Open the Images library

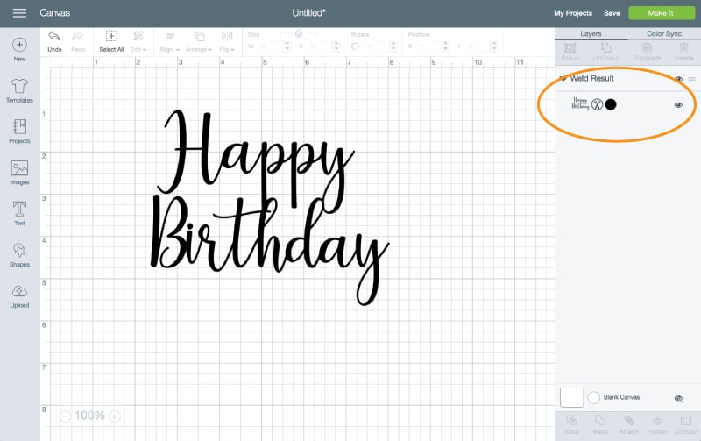point(19,168)
